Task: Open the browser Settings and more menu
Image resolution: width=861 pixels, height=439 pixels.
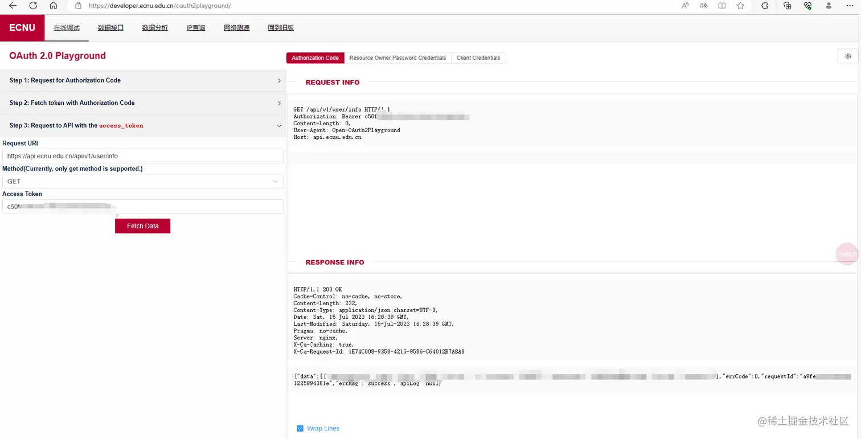Action: point(850,6)
